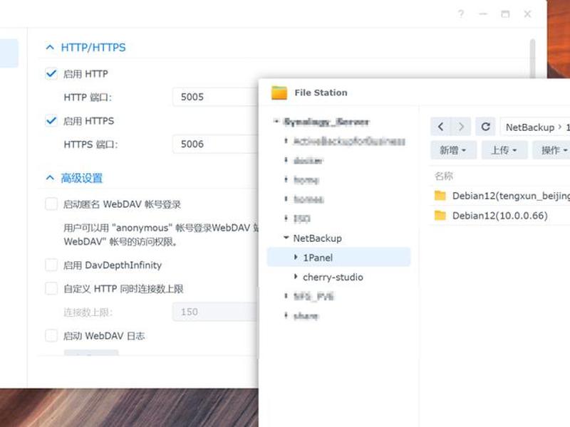Click the HTTP 端口 field showing 5005

click(215, 97)
